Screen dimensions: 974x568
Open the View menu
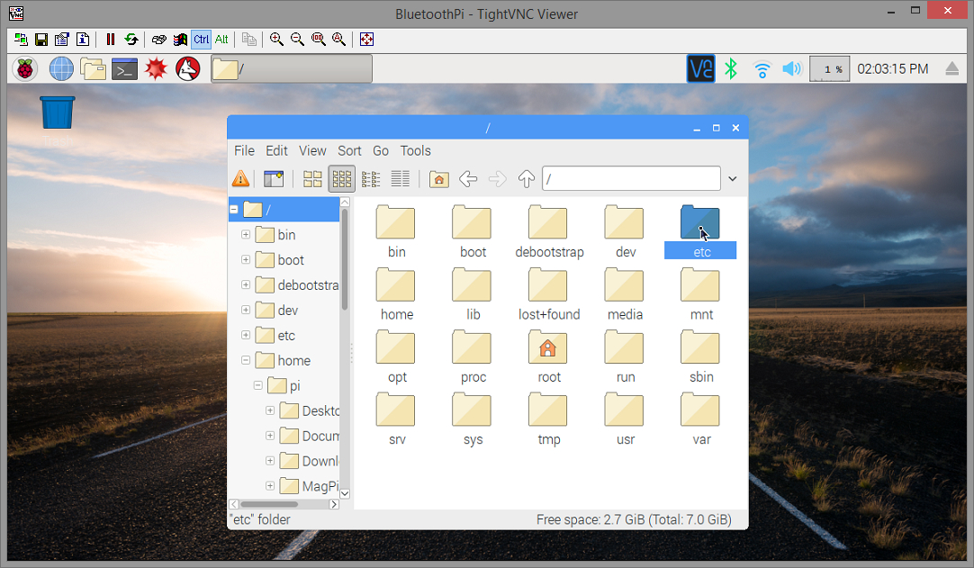tap(312, 151)
